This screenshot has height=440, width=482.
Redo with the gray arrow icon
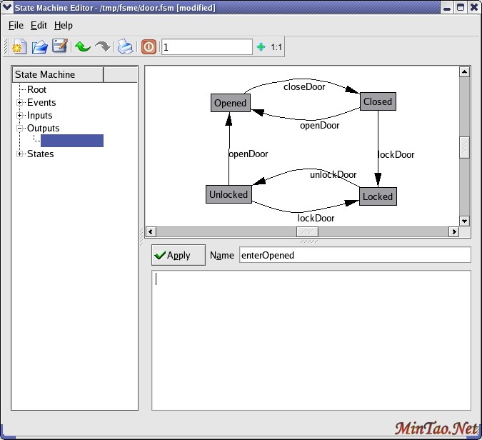[103, 47]
